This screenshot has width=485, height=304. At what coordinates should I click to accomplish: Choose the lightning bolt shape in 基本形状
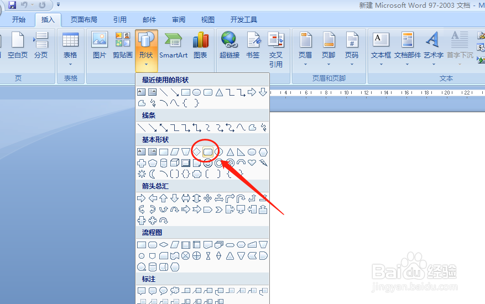pos(263,163)
